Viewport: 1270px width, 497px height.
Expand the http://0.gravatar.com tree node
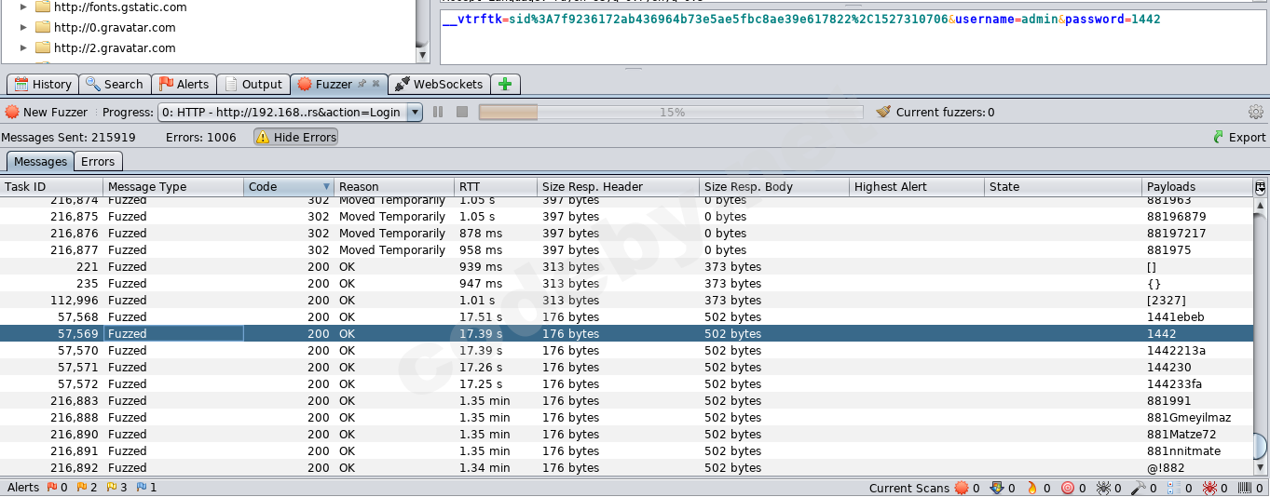[24, 27]
